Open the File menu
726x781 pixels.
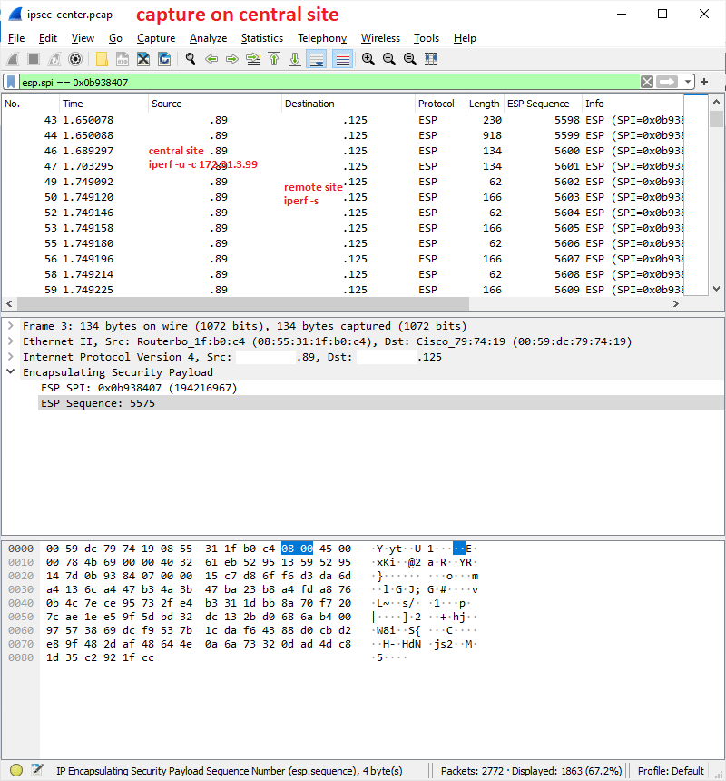point(16,38)
